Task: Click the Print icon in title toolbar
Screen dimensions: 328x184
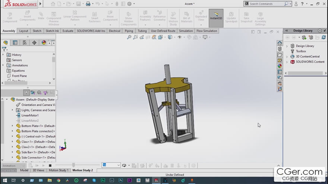Action: 88,4
